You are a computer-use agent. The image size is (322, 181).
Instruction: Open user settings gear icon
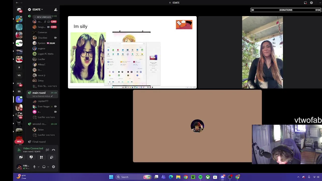[53, 167]
